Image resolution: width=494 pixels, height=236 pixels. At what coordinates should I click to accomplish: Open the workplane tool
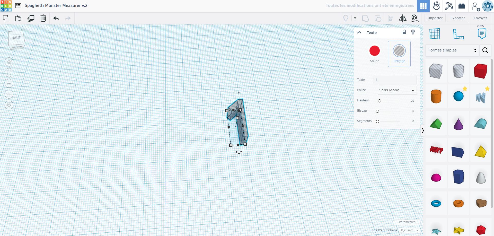[x=435, y=34]
